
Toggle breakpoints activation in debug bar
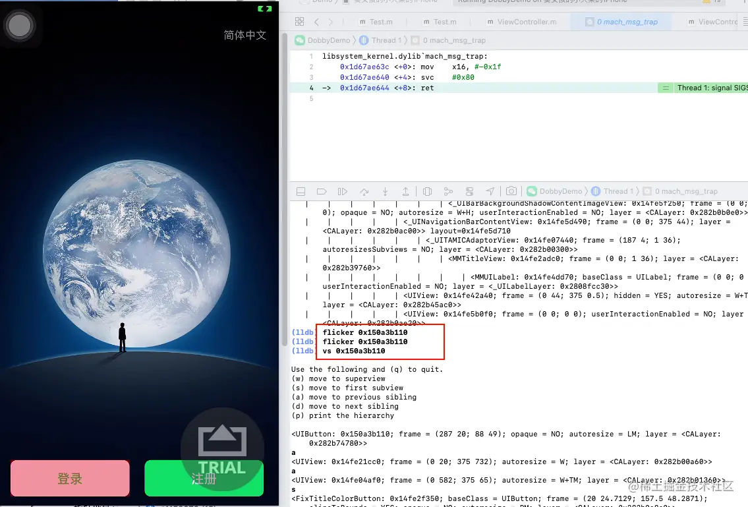point(322,191)
